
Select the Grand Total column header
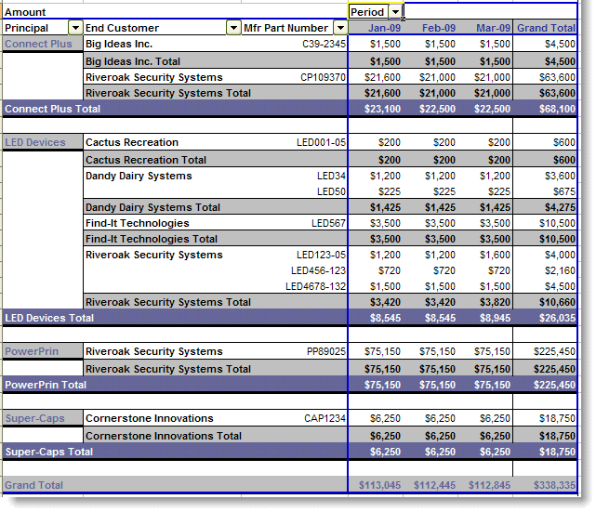pyautogui.click(x=546, y=28)
